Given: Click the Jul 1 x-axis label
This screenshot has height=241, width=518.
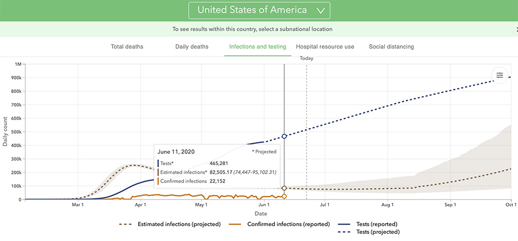Looking at the screenshot, I should [325, 205].
